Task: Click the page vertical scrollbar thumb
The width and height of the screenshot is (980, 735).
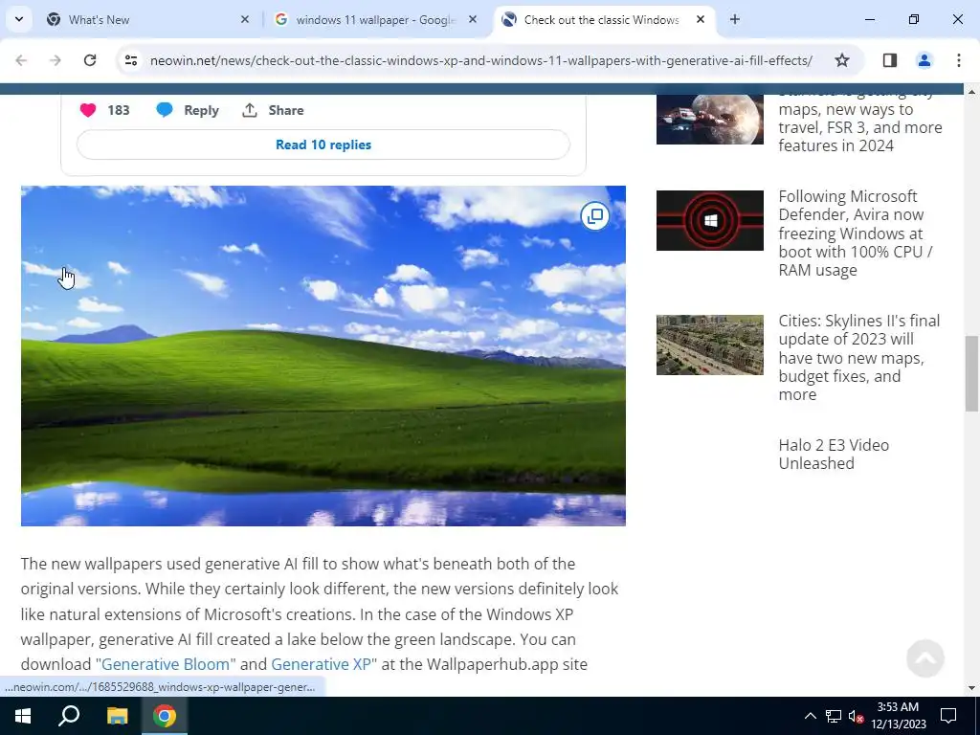Action: click(971, 374)
